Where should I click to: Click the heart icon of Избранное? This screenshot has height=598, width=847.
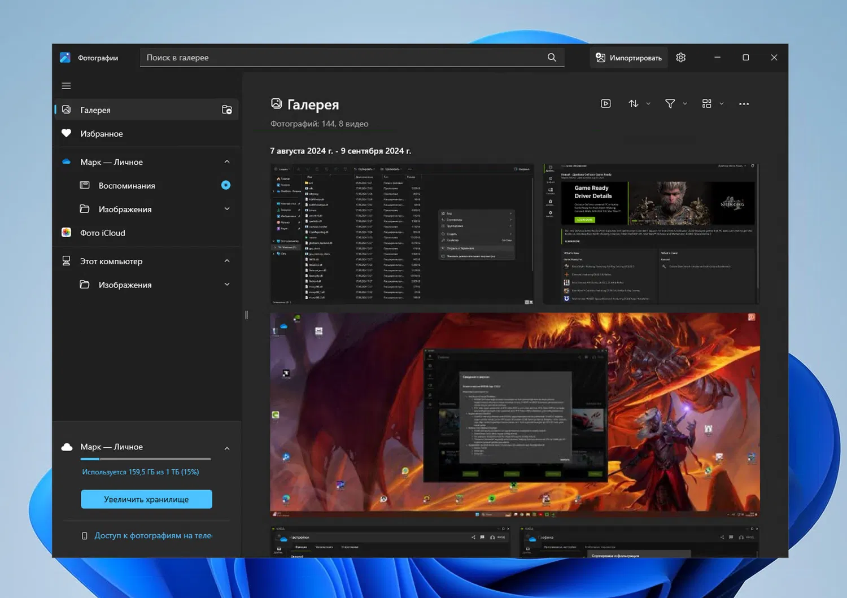point(66,133)
